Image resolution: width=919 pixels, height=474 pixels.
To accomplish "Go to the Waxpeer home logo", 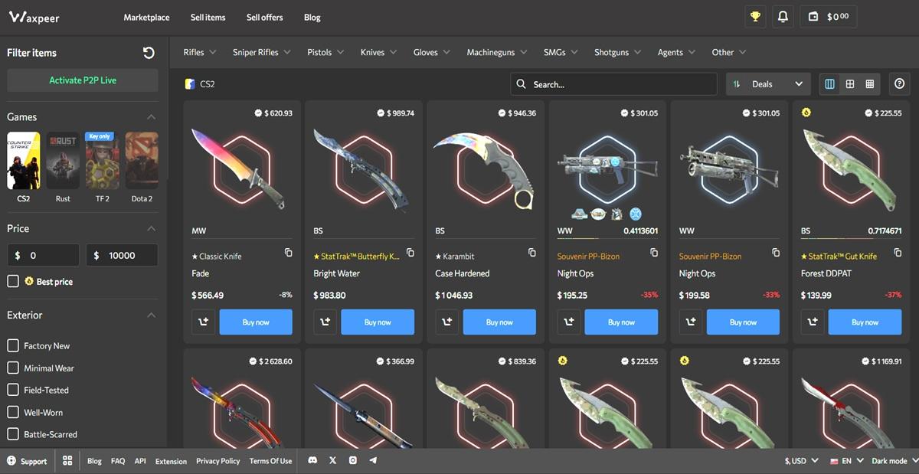I will tap(34, 17).
